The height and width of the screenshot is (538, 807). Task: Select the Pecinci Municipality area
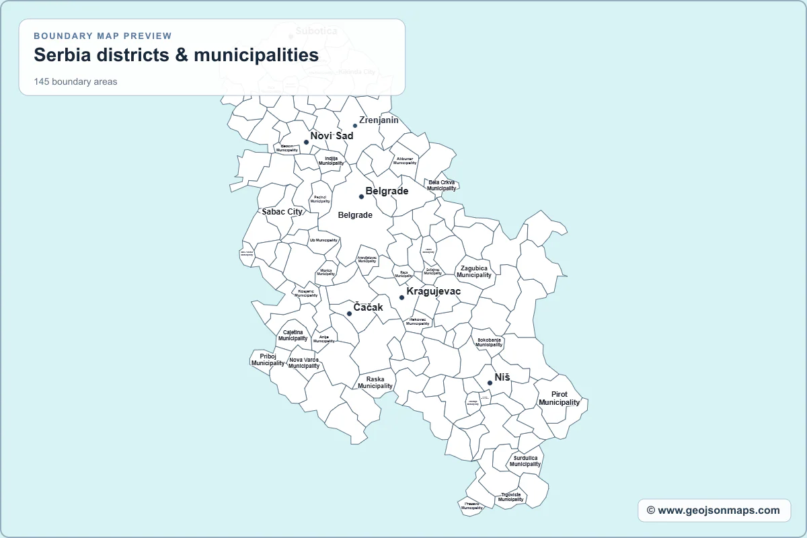(x=320, y=199)
